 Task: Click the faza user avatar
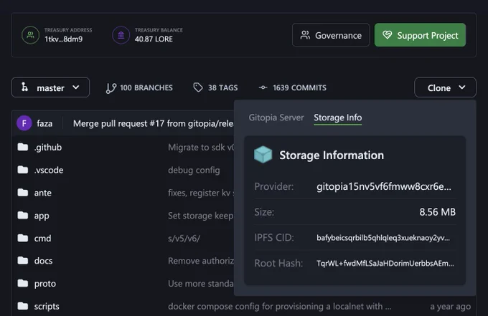(24, 123)
